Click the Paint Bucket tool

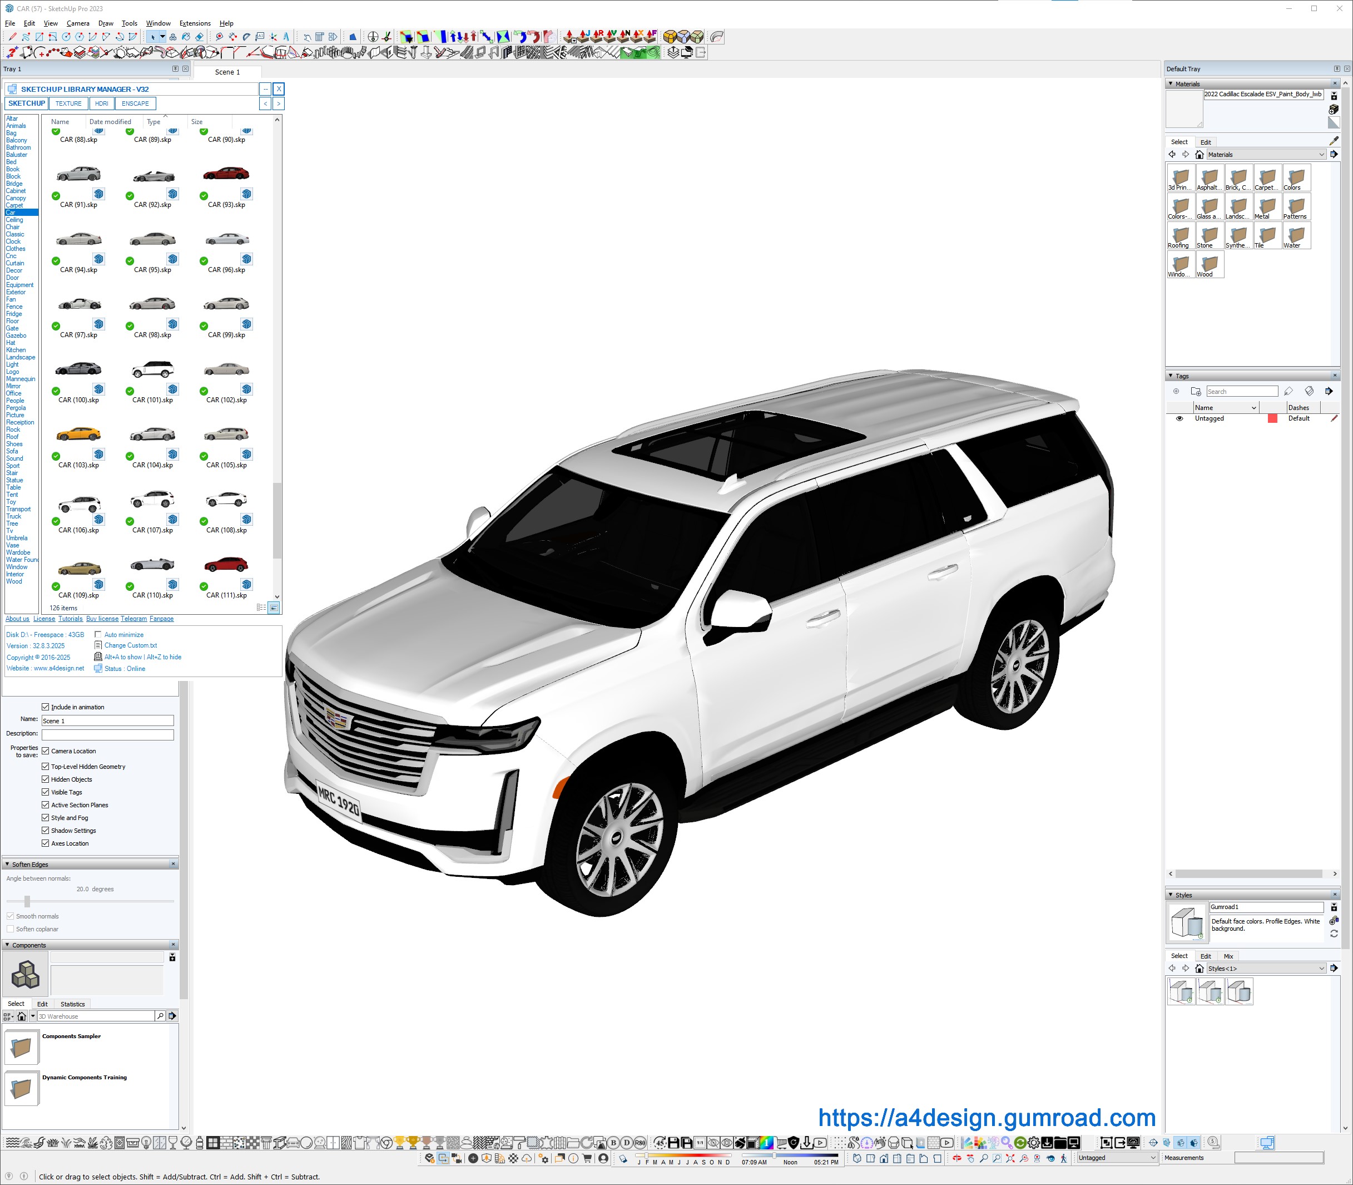click(186, 37)
